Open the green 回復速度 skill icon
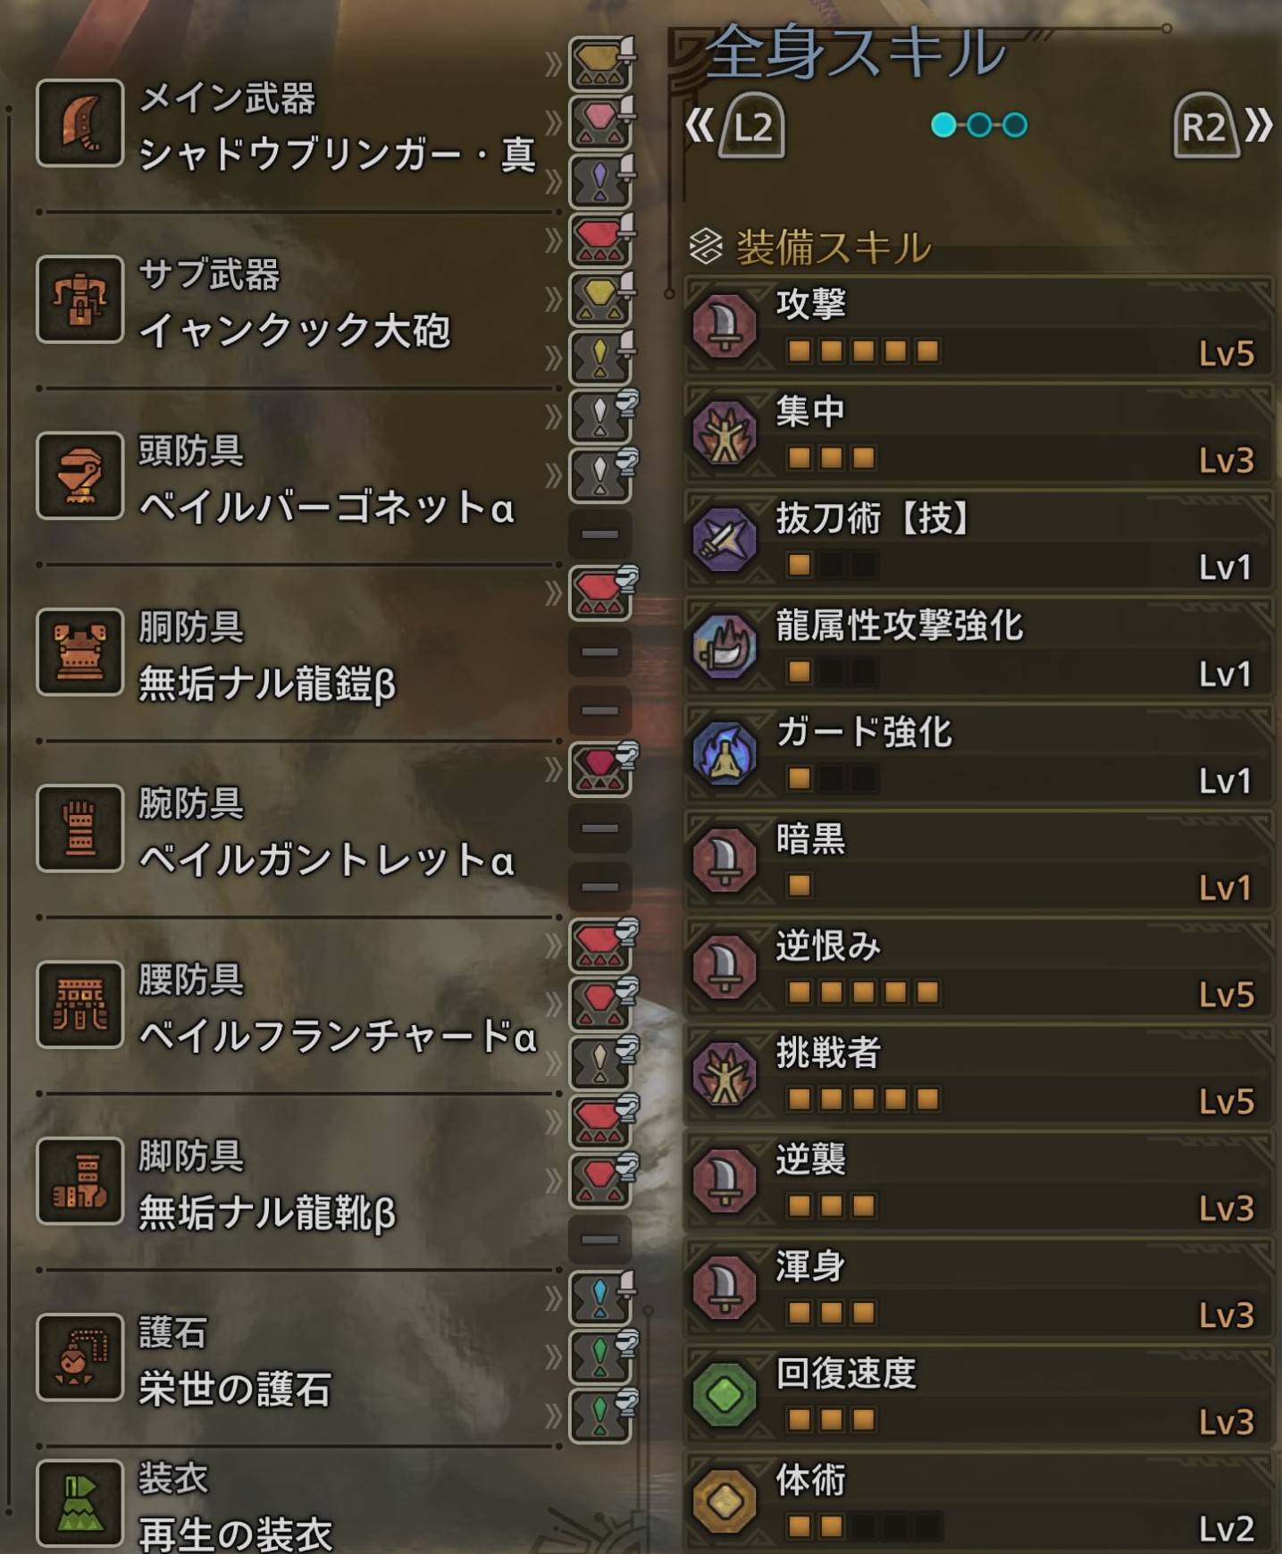The width and height of the screenshot is (1282, 1554). coord(725,1395)
